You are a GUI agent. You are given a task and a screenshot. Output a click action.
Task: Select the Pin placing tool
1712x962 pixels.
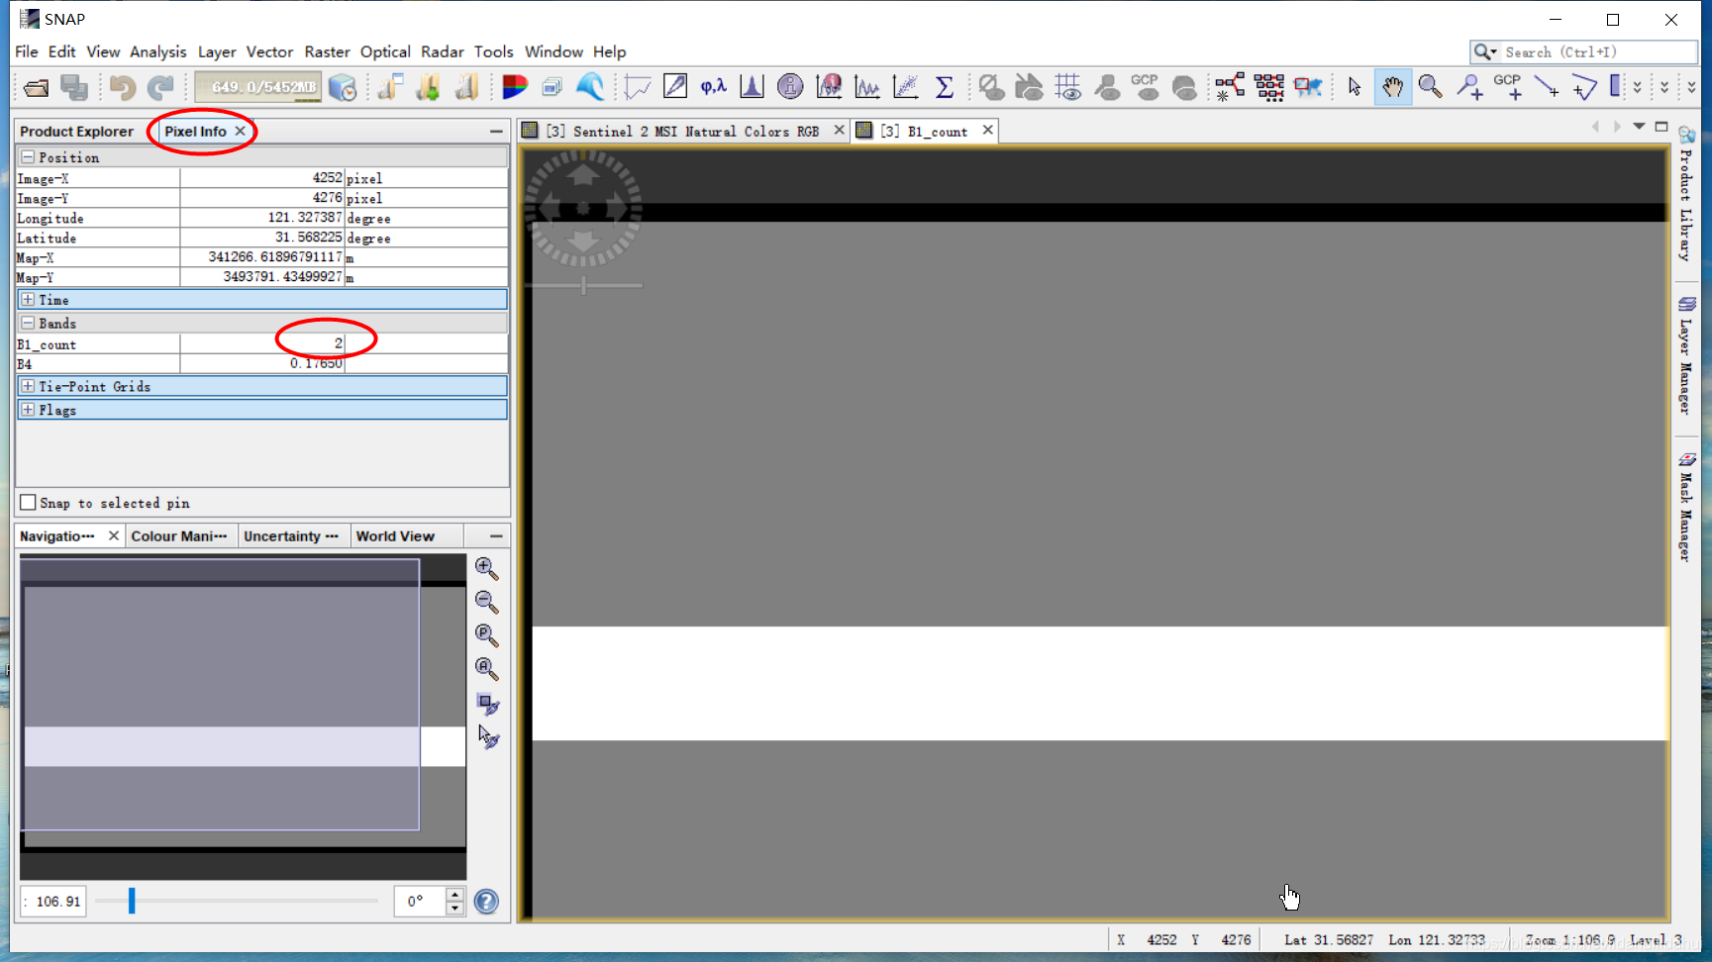pyautogui.click(x=1469, y=87)
